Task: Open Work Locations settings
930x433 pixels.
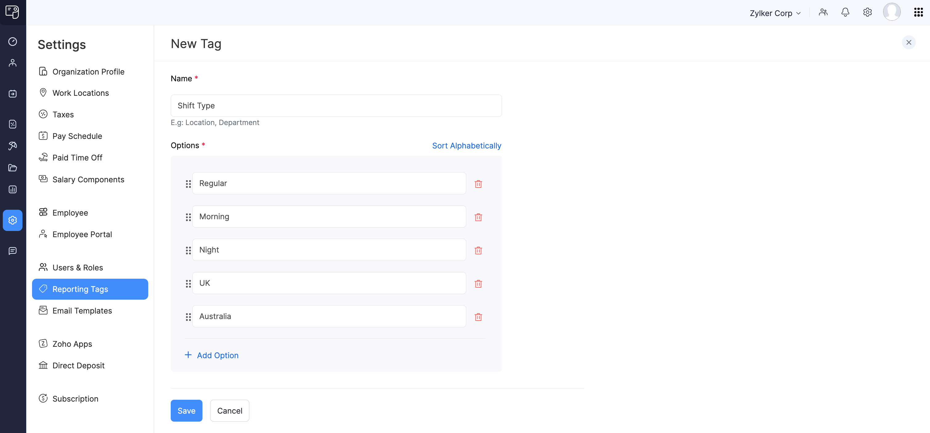Action: pyautogui.click(x=90, y=93)
